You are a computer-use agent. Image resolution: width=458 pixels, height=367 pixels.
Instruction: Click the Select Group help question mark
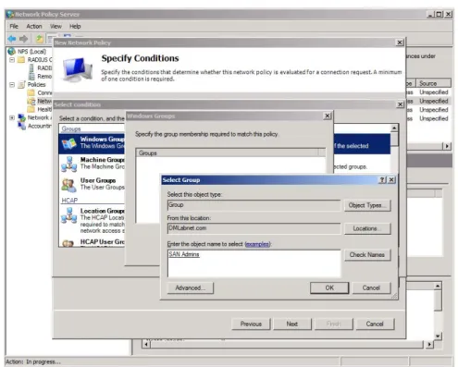[x=382, y=179]
